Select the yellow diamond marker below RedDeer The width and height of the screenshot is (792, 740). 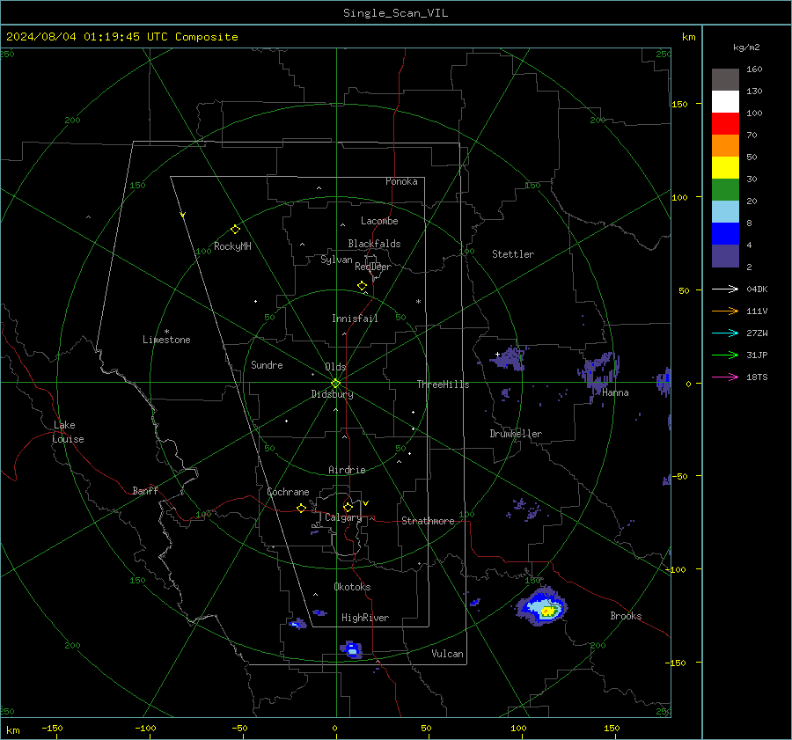click(362, 286)
